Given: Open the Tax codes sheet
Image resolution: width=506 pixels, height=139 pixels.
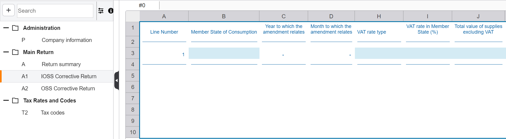Looking at the screenshot, I should coord(52,113).
